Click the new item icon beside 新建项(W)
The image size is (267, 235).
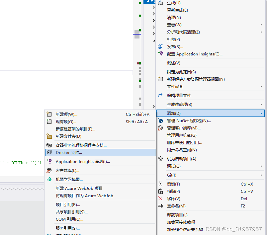[49, 114]
